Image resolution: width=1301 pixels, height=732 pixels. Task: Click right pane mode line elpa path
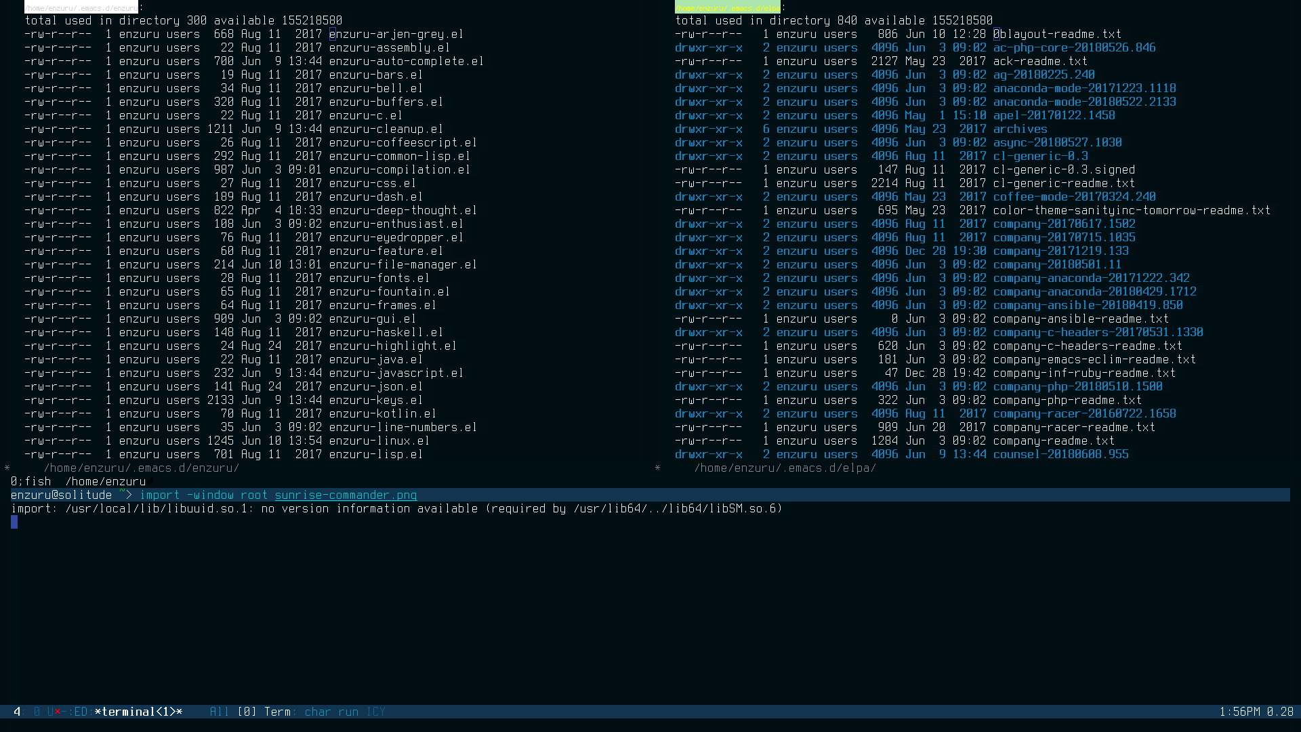(785, 468)
